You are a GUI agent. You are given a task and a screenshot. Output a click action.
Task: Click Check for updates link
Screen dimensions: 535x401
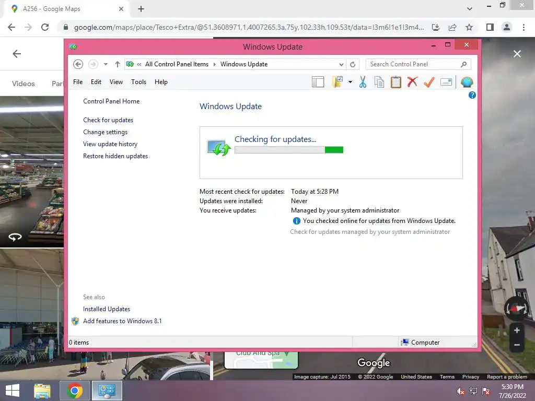click(108, 120)
